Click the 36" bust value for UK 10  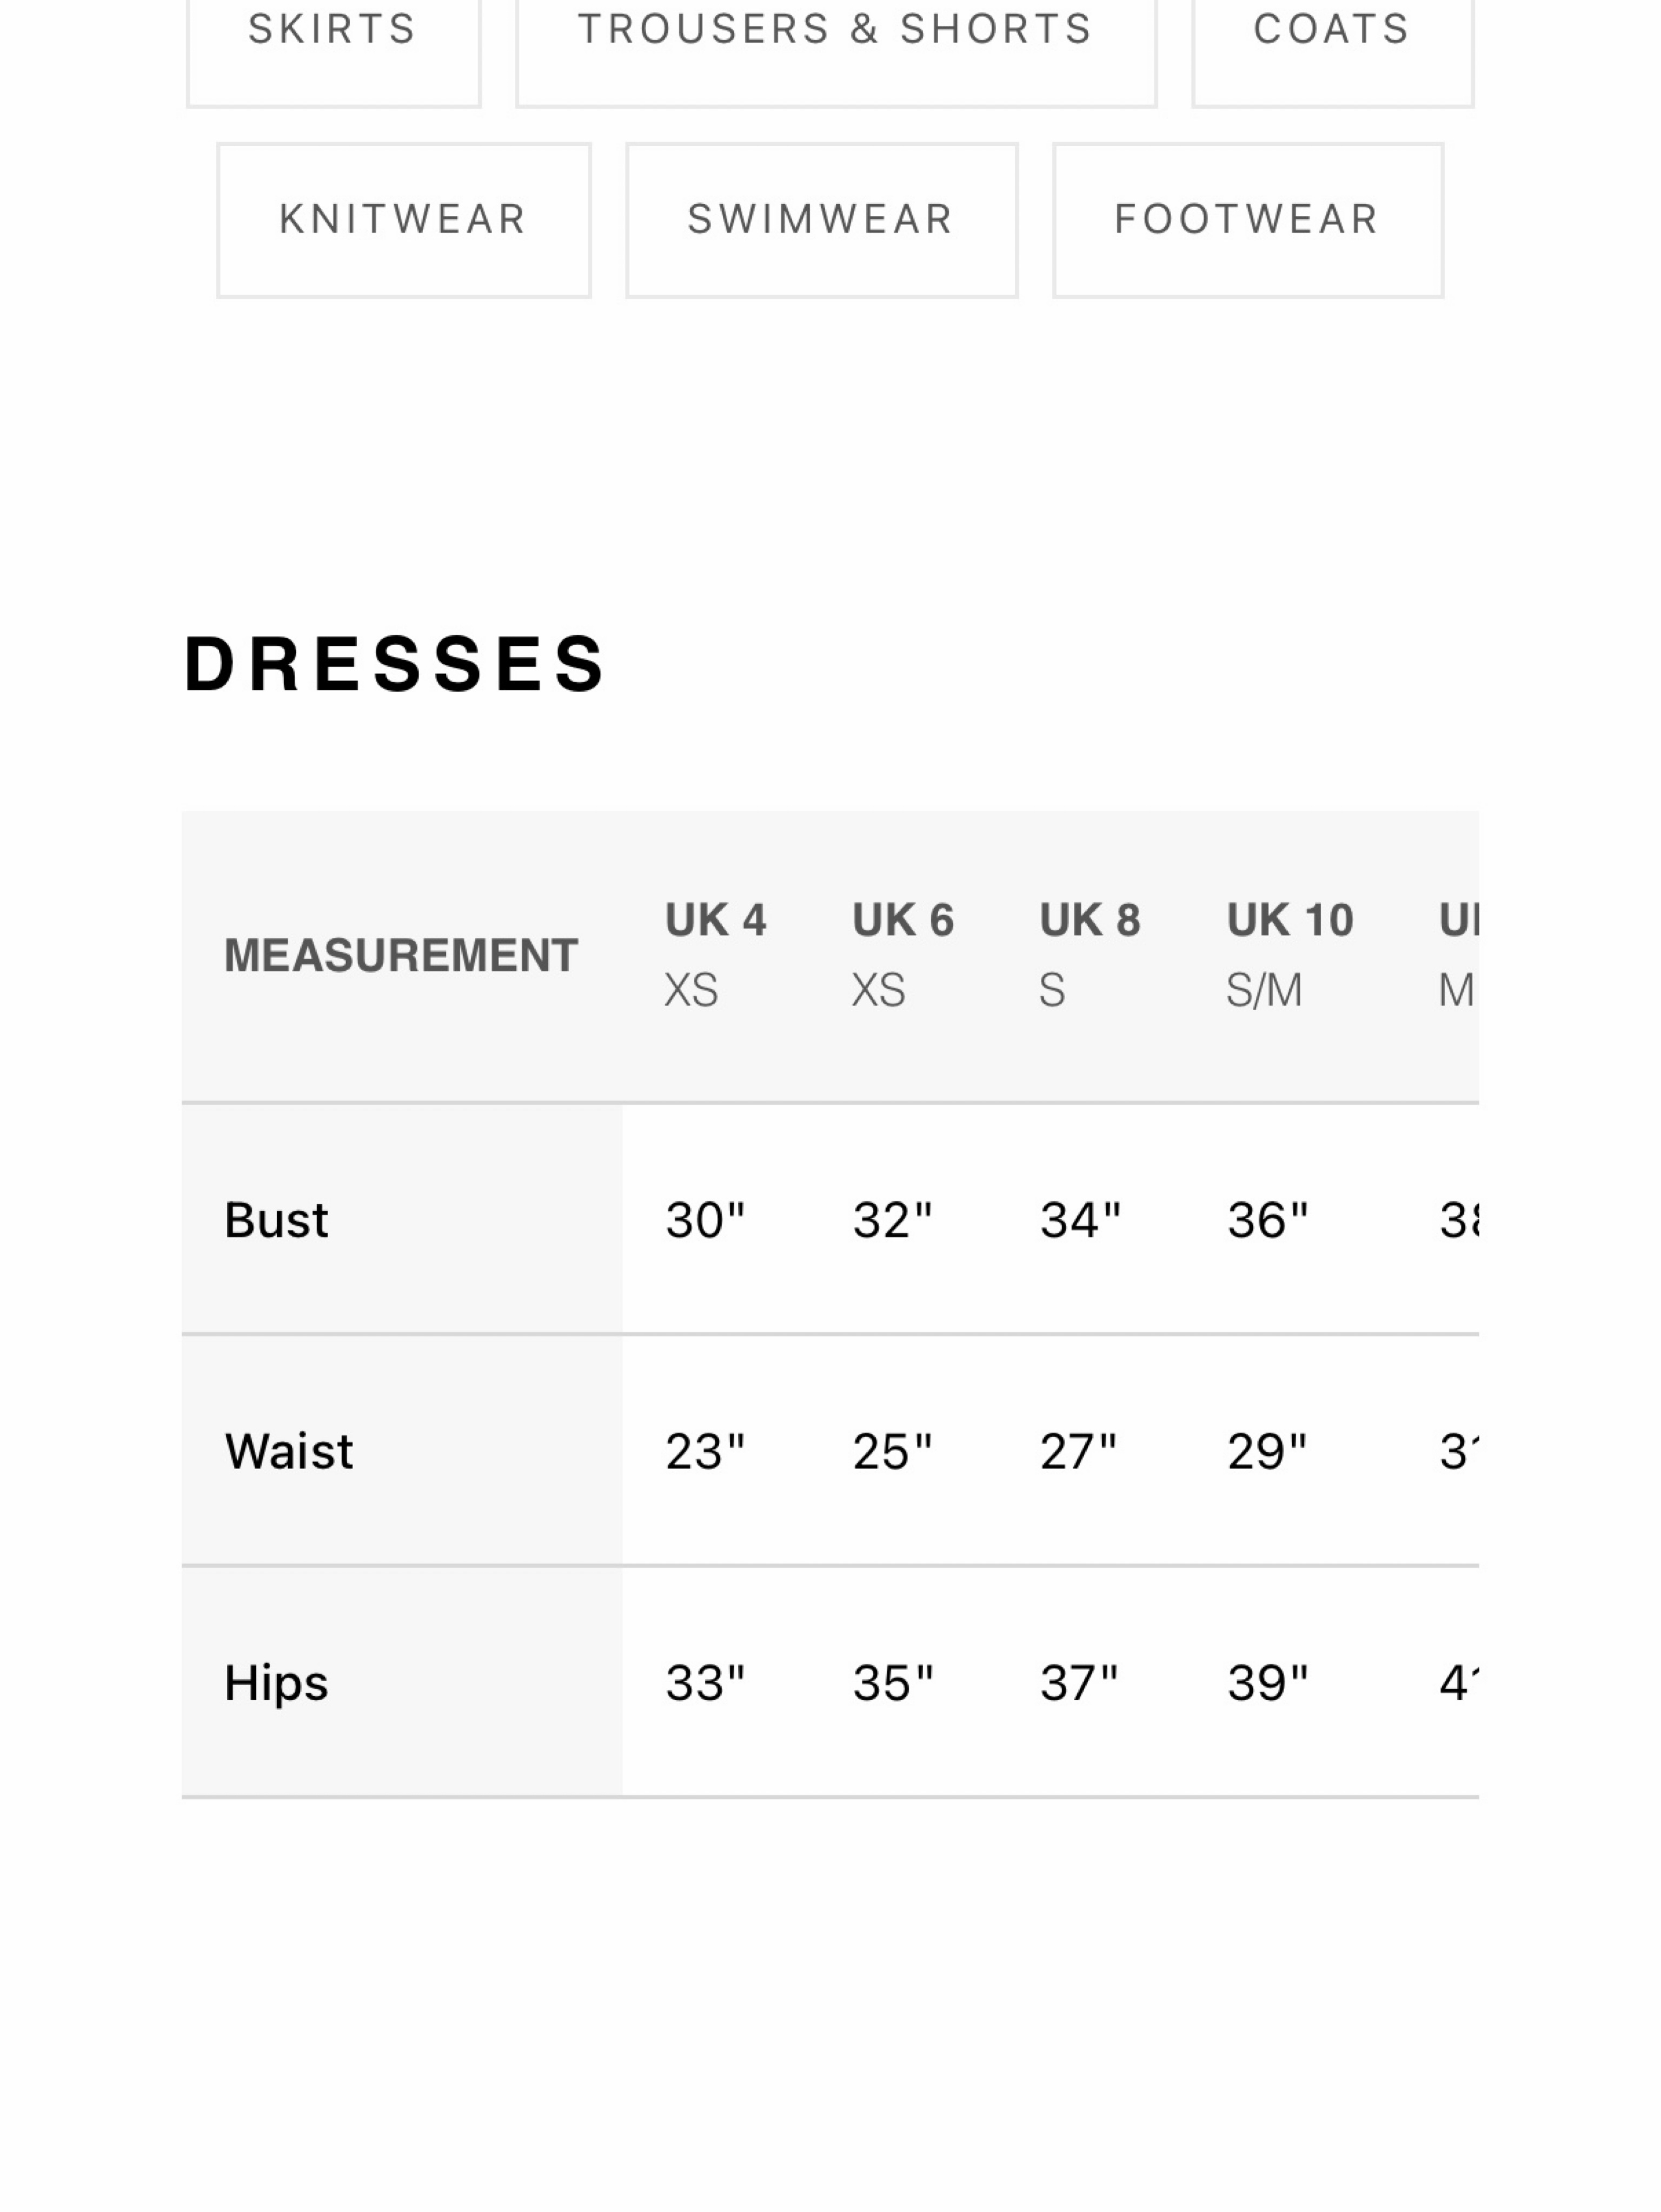point(1267,1220)
